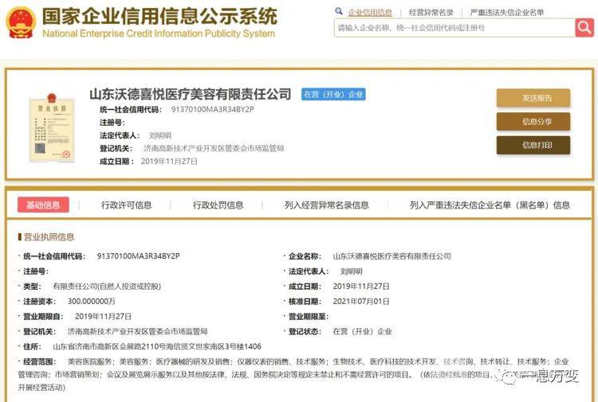Click the 营业期限自 date value
Image resolution: width=598 pixels, height=402 pixels.
(104, 316)
